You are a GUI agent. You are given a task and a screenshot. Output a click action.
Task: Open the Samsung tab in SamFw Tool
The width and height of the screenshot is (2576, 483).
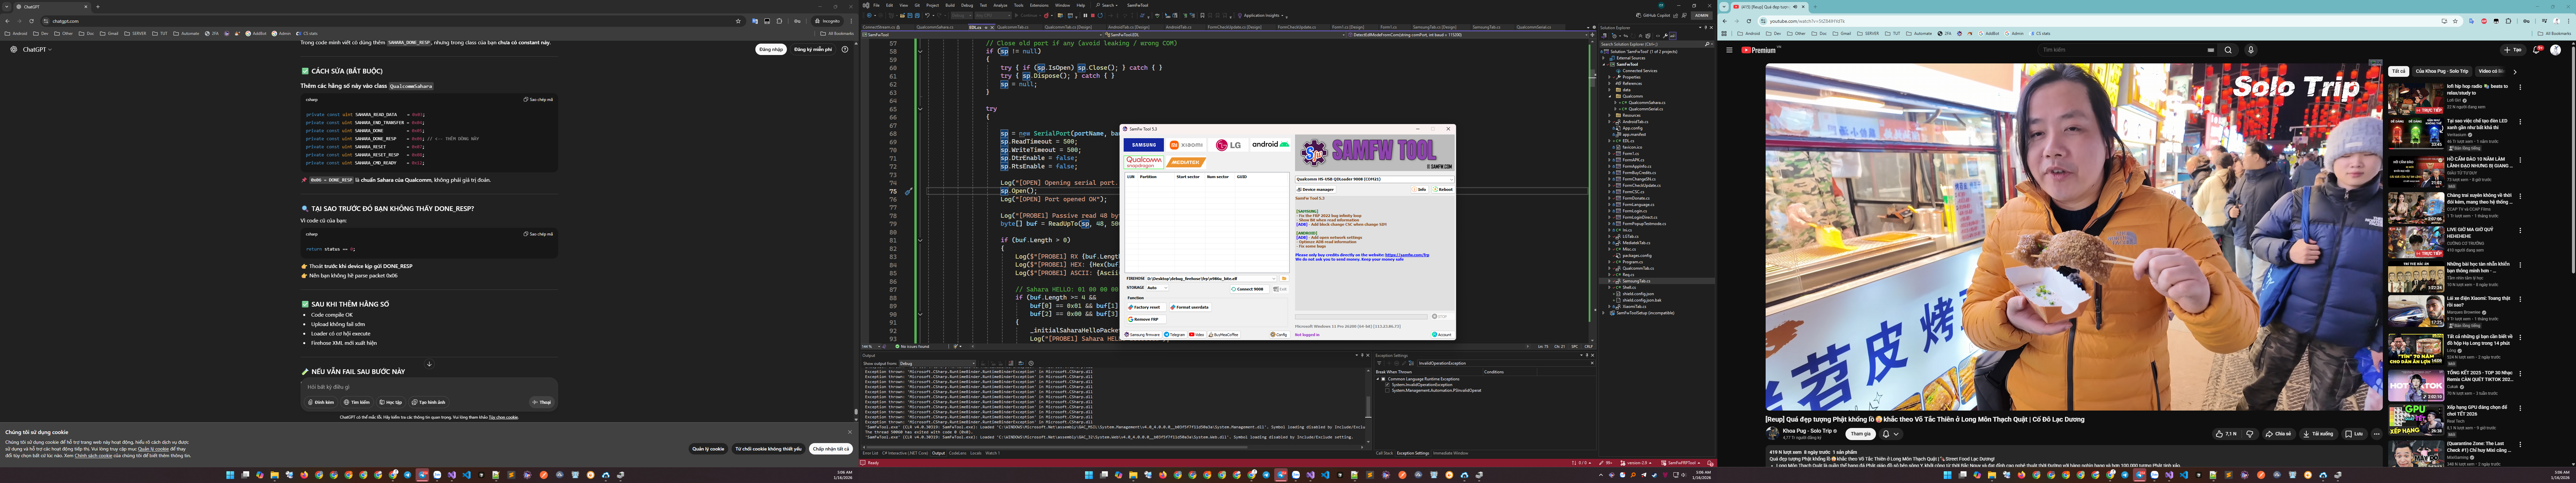(1144, 145)
